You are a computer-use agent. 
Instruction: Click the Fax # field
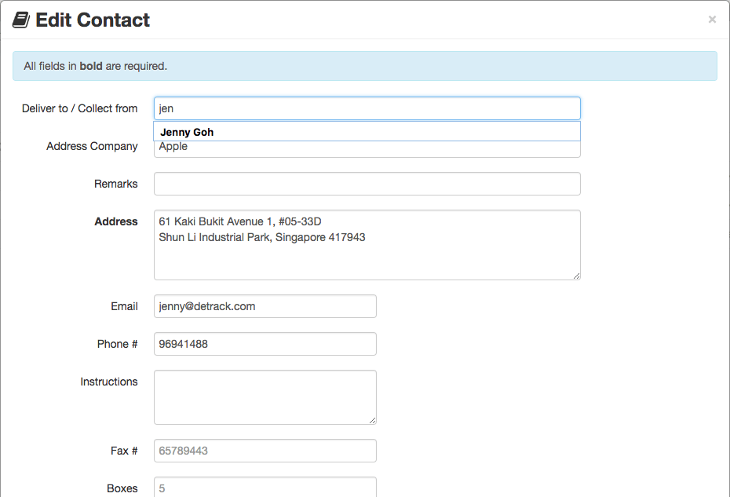[x=265, y=451]
